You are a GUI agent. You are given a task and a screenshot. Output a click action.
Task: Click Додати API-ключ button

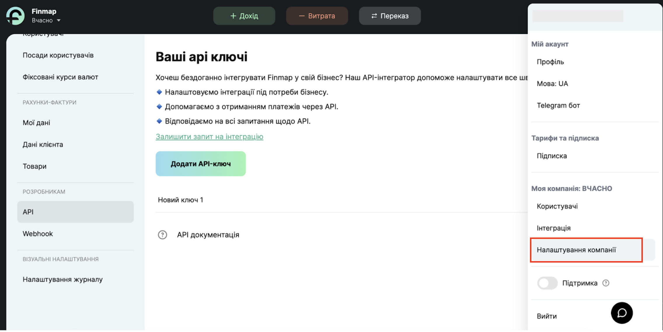click(x=200, y=164)
